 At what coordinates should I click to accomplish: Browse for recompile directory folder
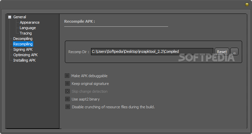click(234, 52)
